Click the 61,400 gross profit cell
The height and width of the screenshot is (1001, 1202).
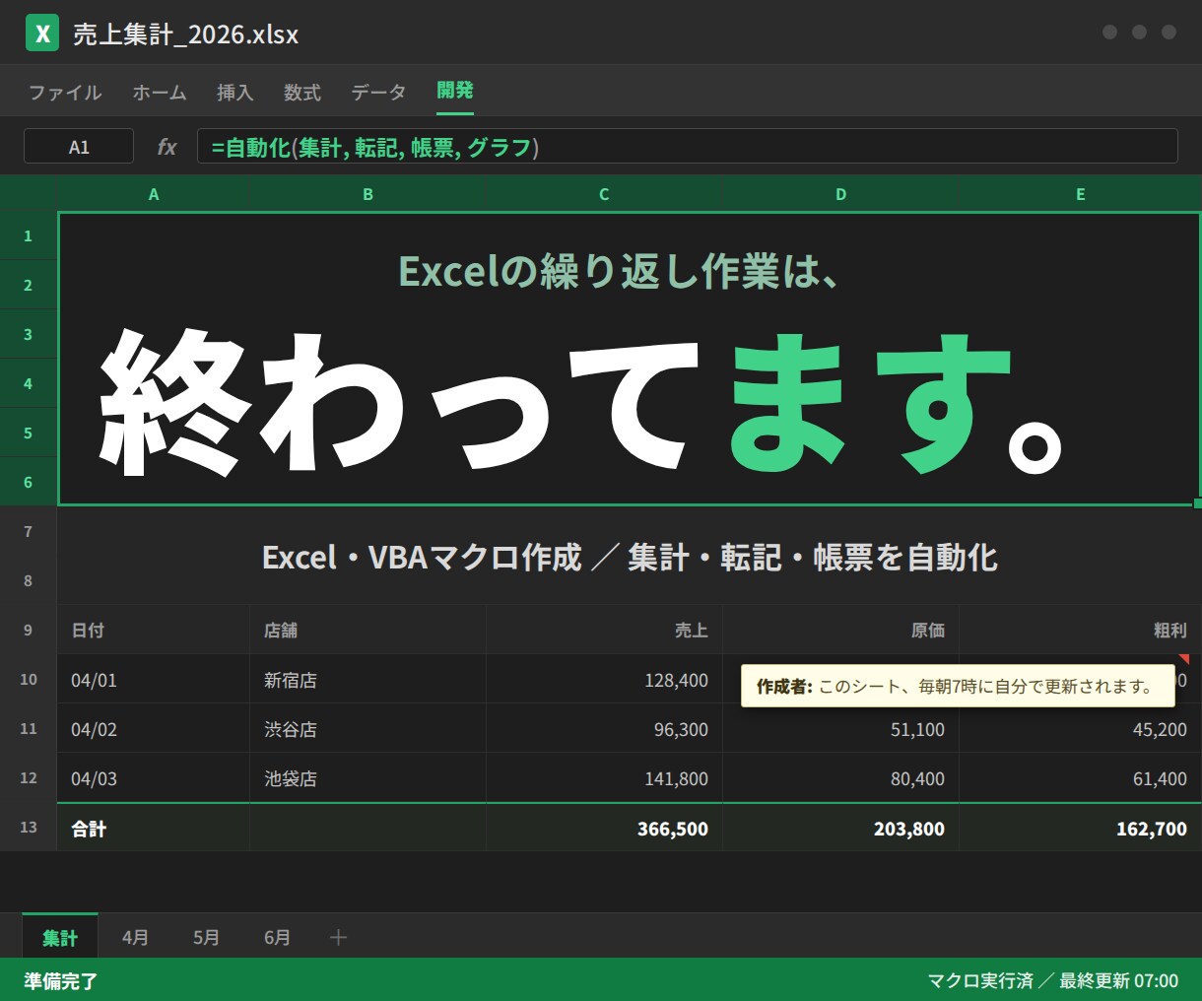point(1080,777)
